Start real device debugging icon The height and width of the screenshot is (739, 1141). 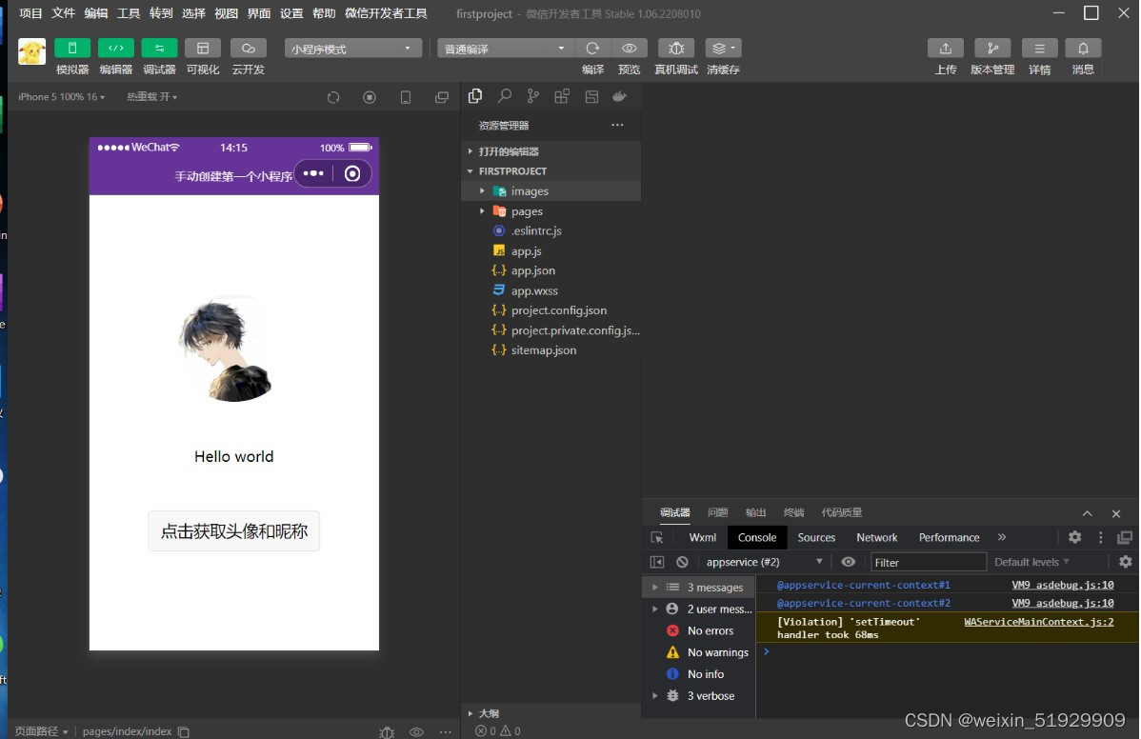click(x=676, y=48)
